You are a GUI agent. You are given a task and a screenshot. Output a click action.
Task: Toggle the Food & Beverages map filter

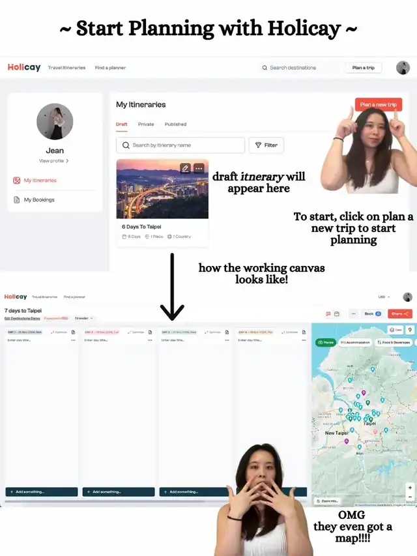[x=393, y=342]
